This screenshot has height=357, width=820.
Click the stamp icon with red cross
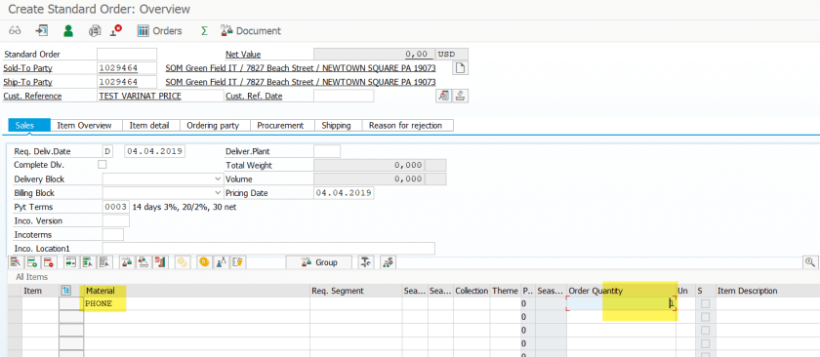(x=116, y=31)
